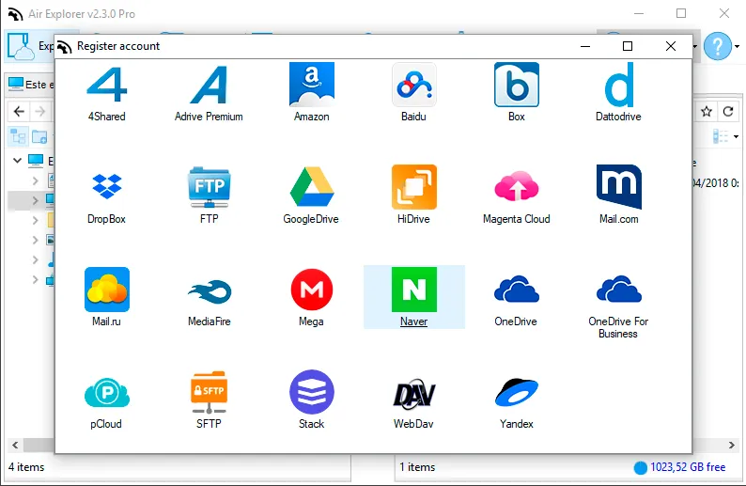Image resolution: width=746 pixels, height=486 pixels.
Task: Choose the SFTP connection type
Action: tap(209, 400)
